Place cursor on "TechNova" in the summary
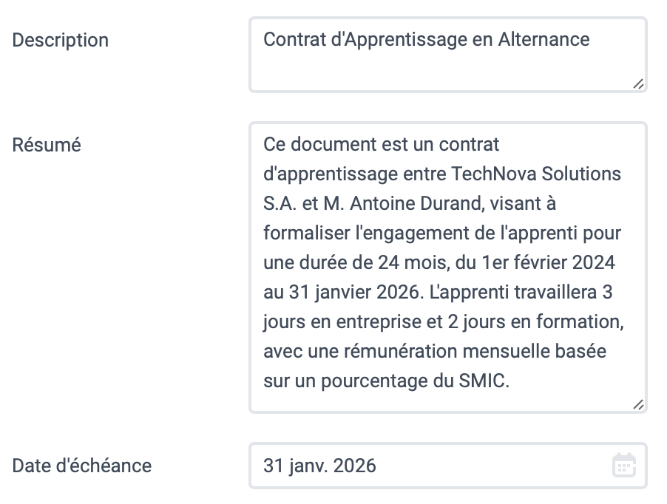Viewport: 667px width, 504px height. tap(493, 174)
